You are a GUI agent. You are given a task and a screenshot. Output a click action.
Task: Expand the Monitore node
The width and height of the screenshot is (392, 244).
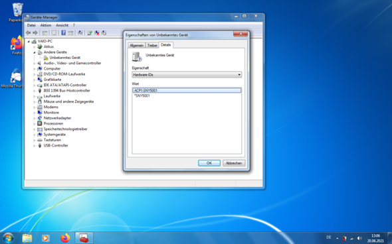point(35,113)
